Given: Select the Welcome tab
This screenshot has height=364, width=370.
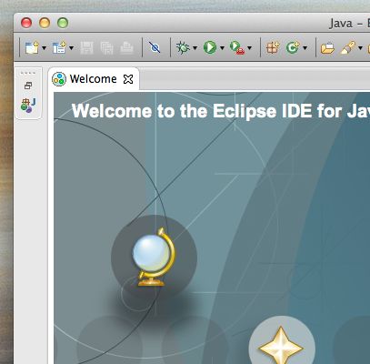Looking at the screenshot, I should point(94,79).
